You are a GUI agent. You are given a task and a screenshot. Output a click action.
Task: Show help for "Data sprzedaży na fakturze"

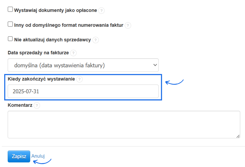point(73,53)
